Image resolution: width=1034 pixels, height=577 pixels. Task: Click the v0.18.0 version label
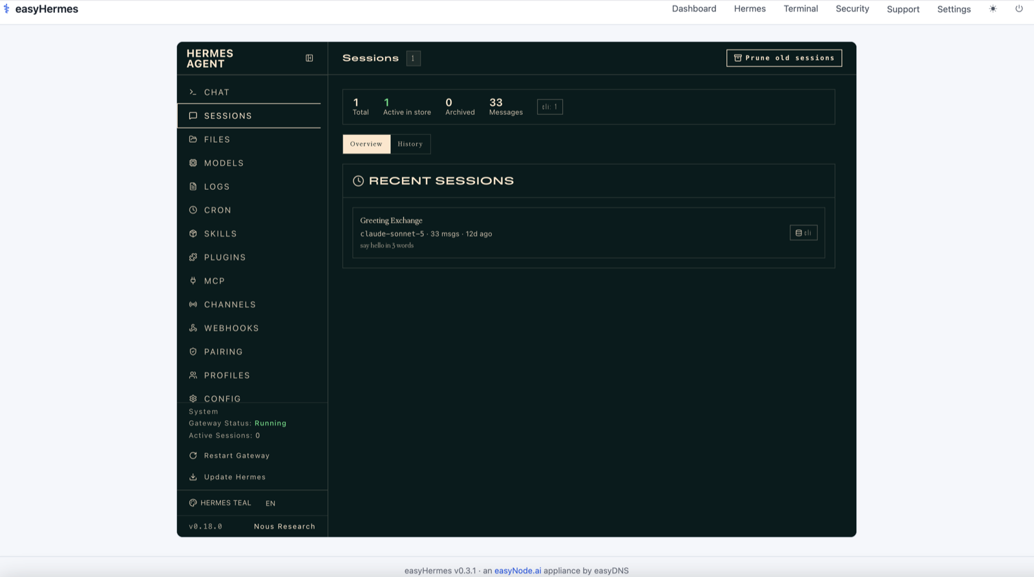tap(206, 527)
